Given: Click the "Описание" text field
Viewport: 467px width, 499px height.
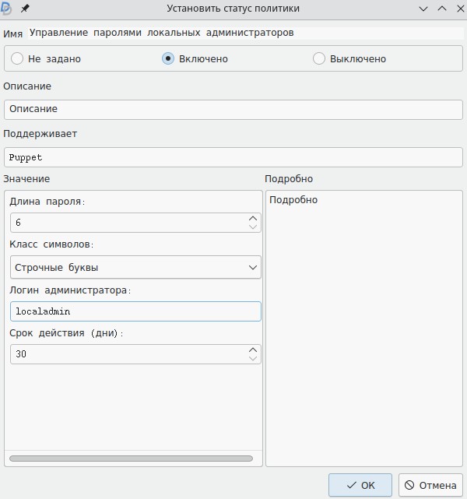Looking at the screenshot, I should click(233, 109).
